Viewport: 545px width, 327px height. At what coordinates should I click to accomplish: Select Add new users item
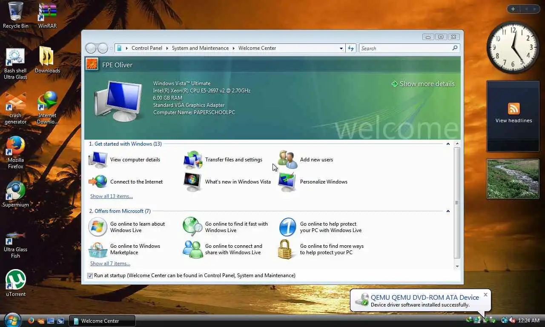coord(306,160)
